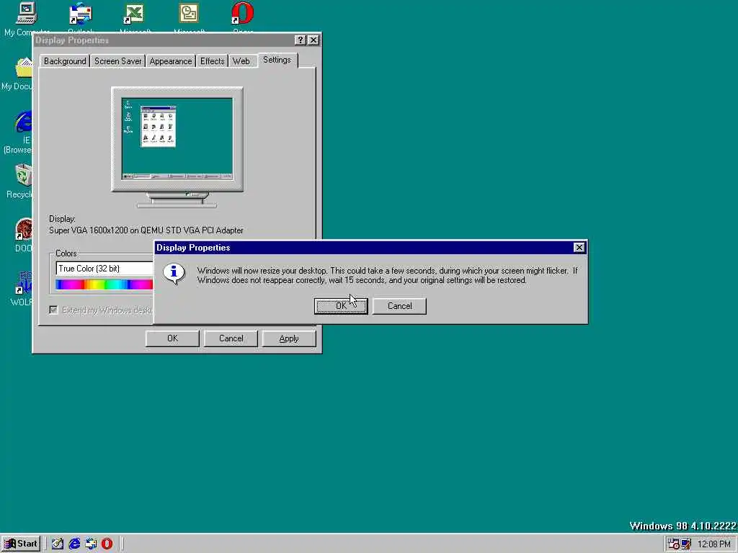
Task: Open Recycle Bin desktop icon
Action: (x=24, y=176)
